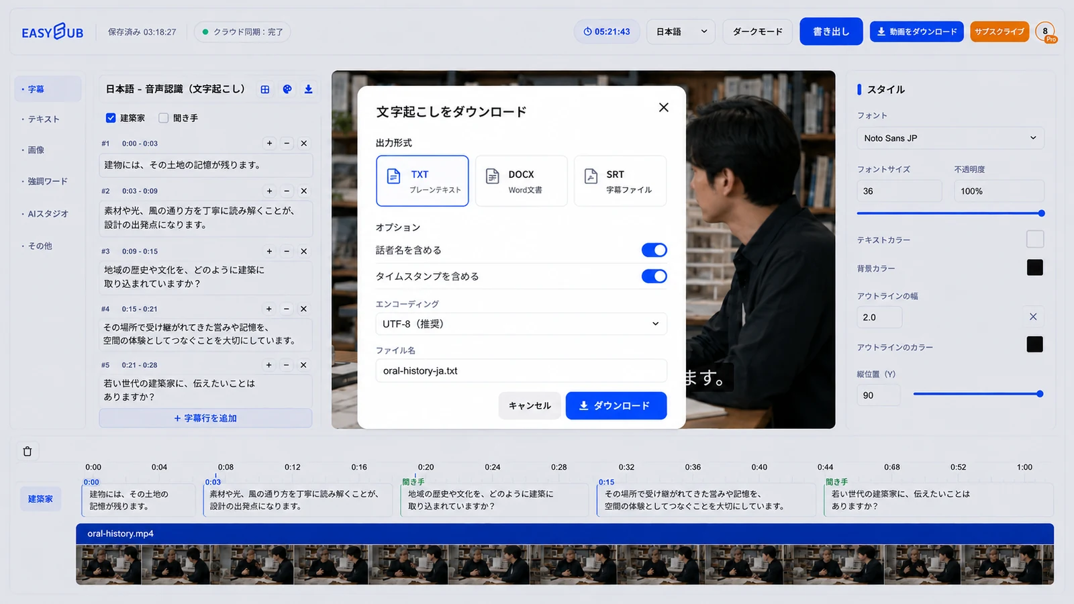Open the Noto Sans JP font dropdown

(x=950, y=138)
